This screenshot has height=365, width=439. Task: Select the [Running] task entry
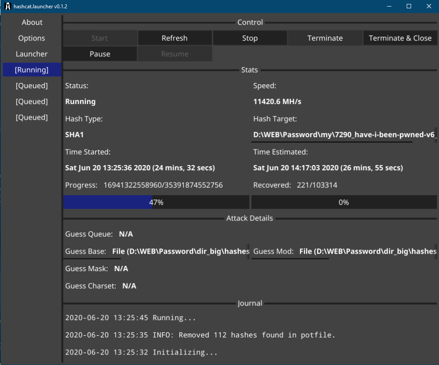pos(32,70)
